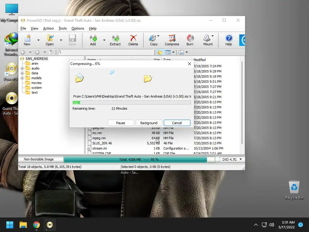Click the Delete toolbar icon
The width and height of the screenshot is (309, 232).
tap(133, 40)
